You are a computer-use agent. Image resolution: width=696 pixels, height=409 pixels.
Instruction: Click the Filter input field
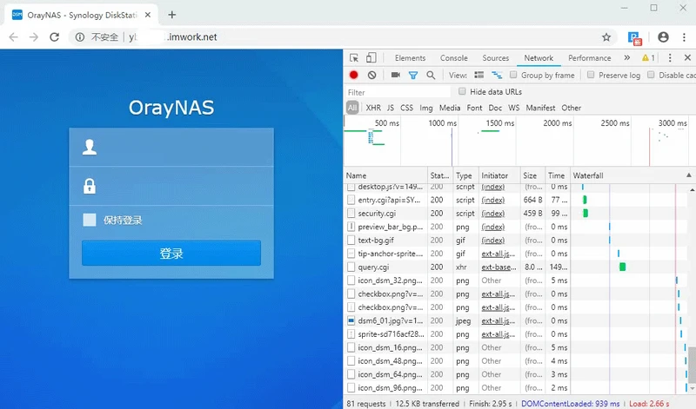[398, 92]
